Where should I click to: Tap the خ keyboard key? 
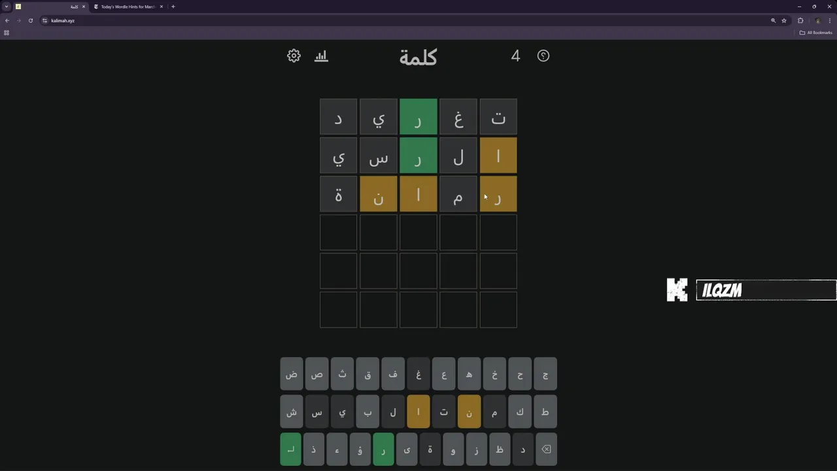point(494,374)
